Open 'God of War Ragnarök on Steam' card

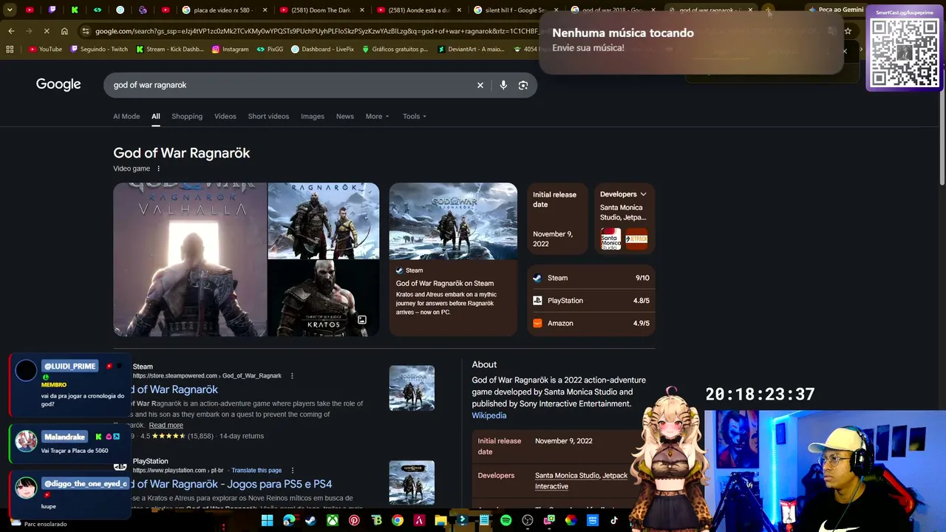pos(453,259)
